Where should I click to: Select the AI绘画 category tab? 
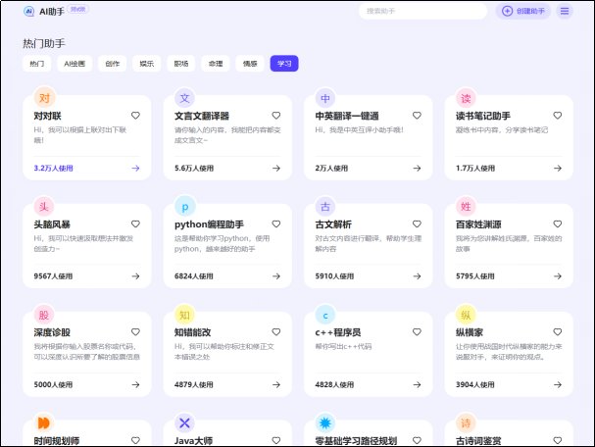[74, 64]
